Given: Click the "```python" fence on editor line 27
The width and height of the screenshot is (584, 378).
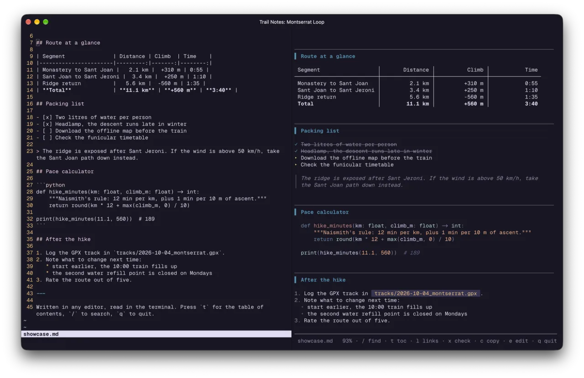Looking at the screenshot, I should click(51, 185).
